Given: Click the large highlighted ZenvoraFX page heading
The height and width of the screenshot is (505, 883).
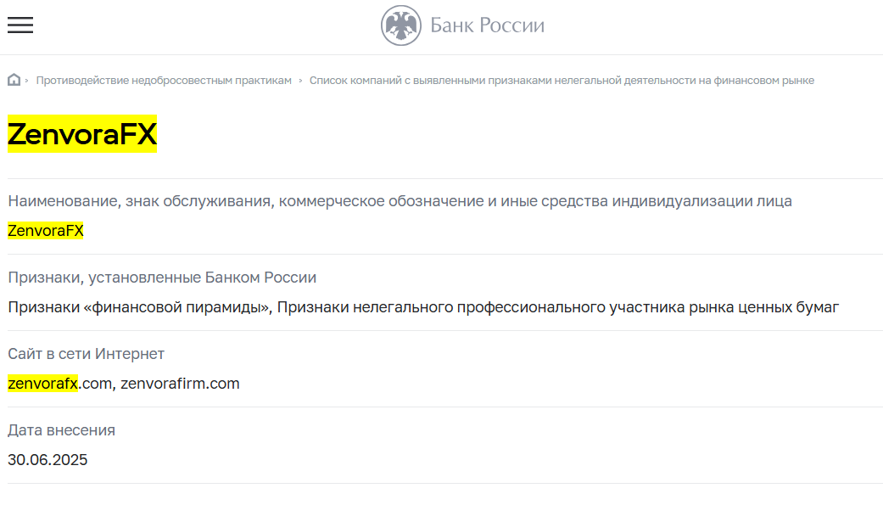Looking at the screenshot, I should (82, 134).
